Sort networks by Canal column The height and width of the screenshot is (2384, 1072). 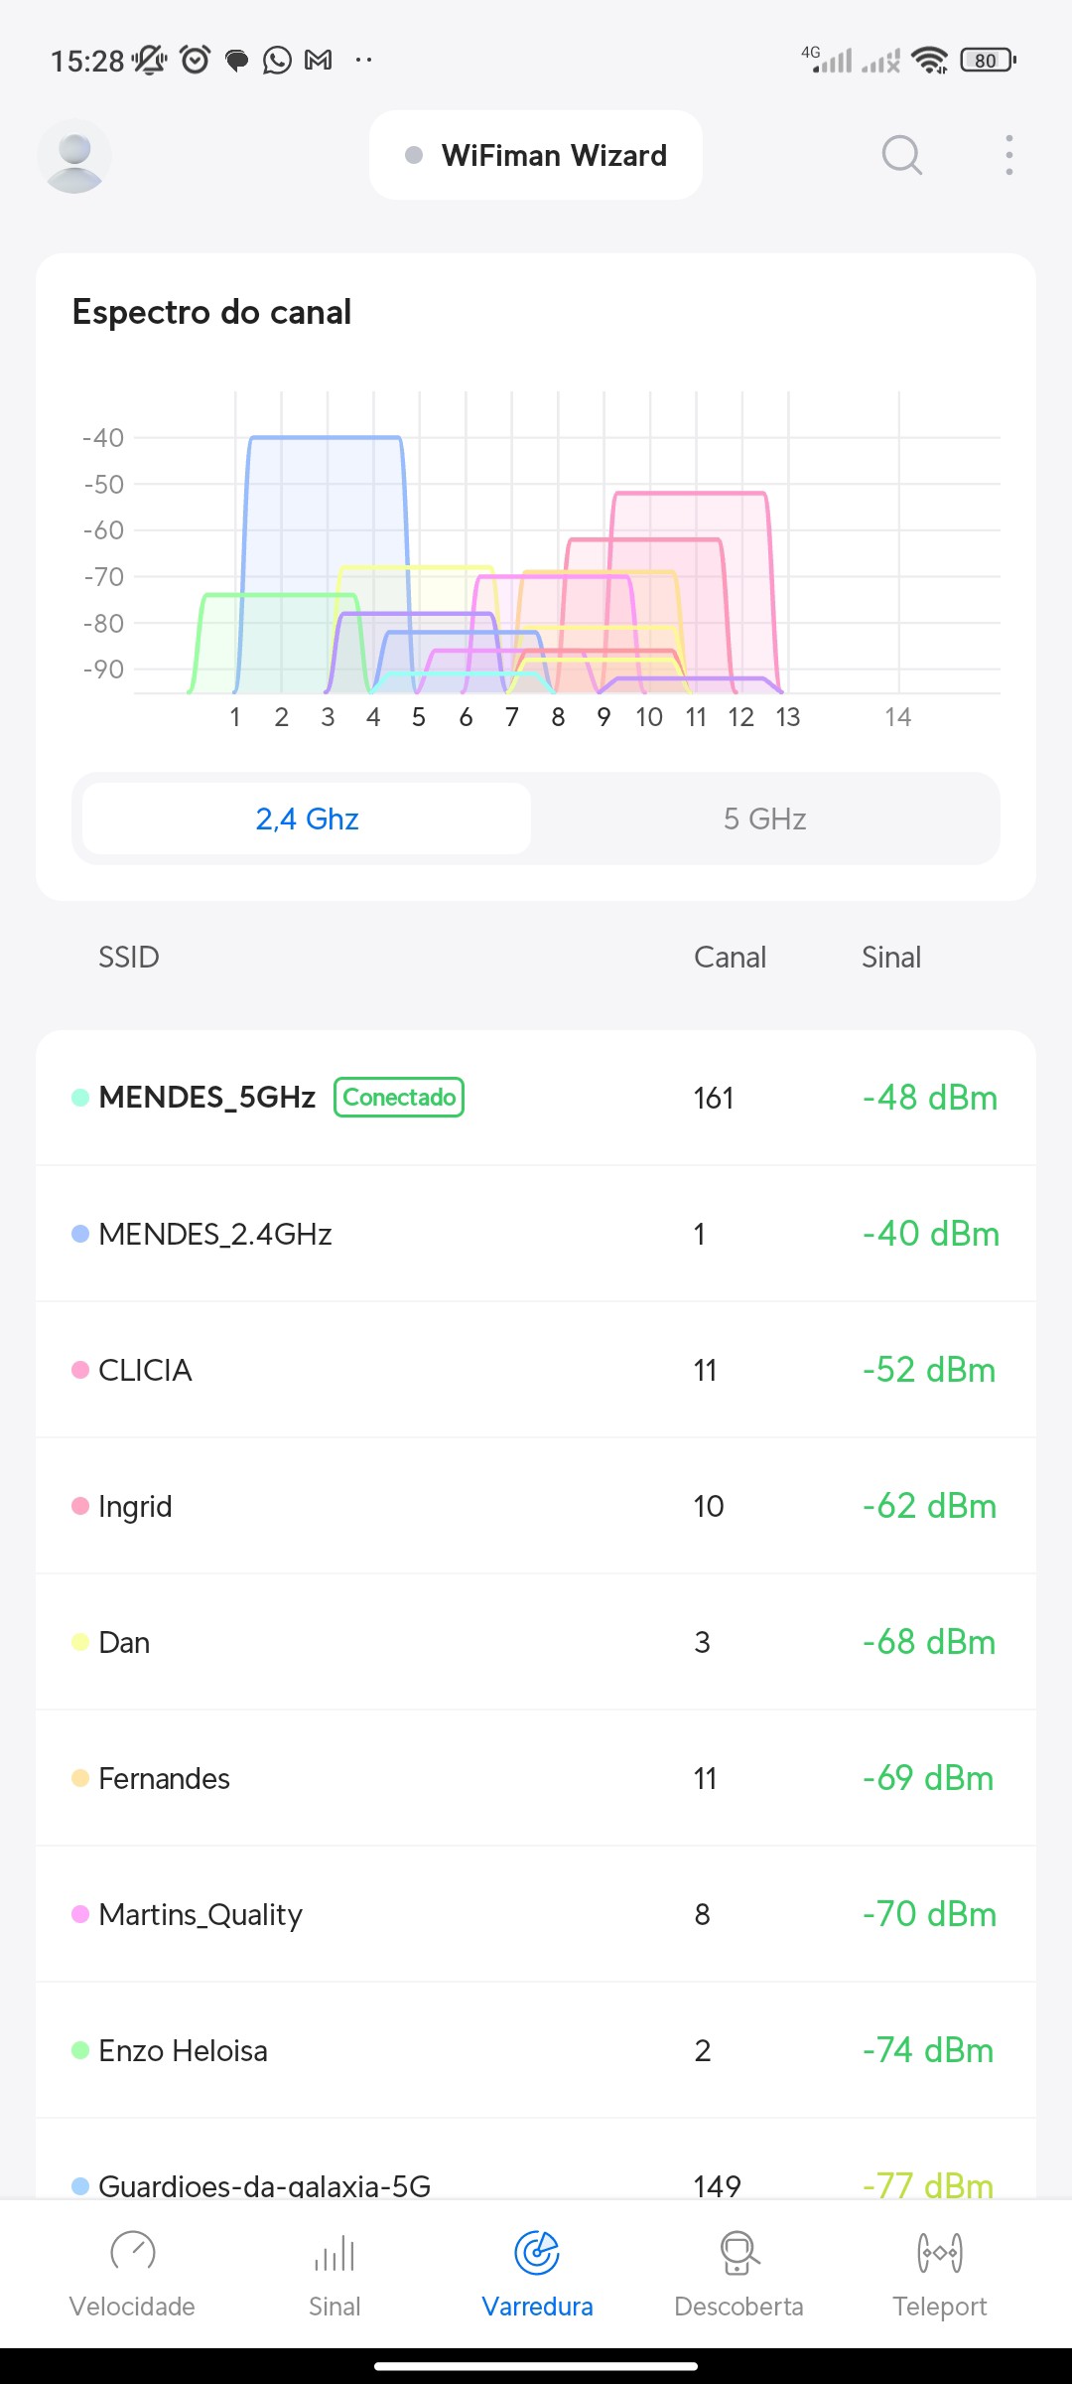(730, 957)
